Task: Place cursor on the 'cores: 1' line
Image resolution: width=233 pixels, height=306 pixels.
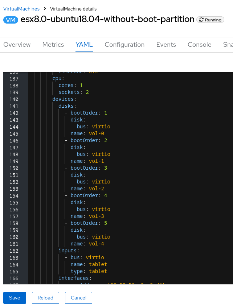Action: 70,86
